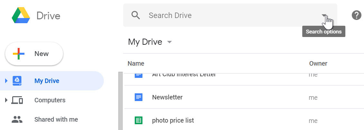Click the Owner column header
The image size is (364, 130).
(318, 63)
